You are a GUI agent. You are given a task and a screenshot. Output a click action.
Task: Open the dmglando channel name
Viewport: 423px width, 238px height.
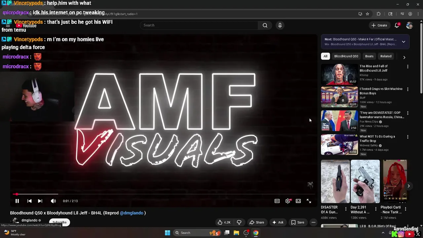coord(29,220)
